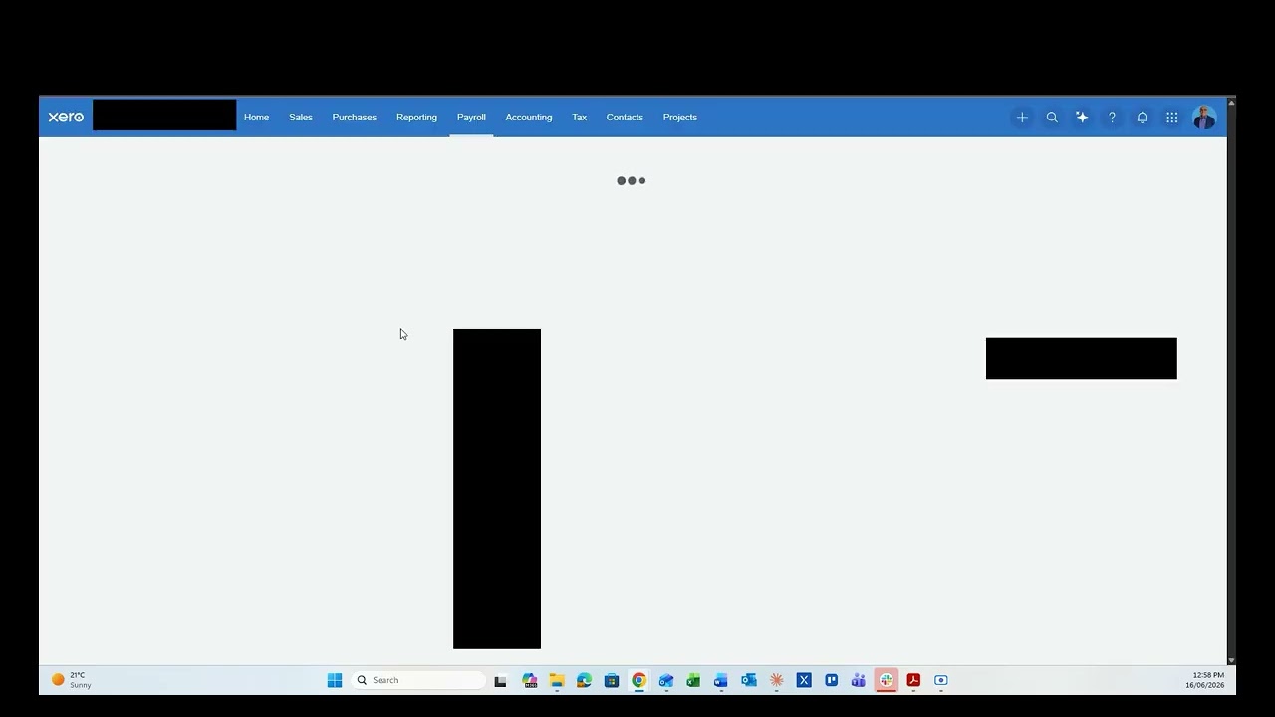This screenshot has height=717, width=1275.
Task: Select the Payroll menu
Action: [x=471, y=117]
